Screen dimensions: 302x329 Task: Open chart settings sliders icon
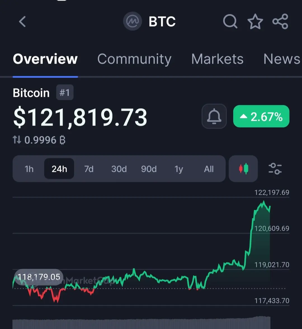click(275, 169)
